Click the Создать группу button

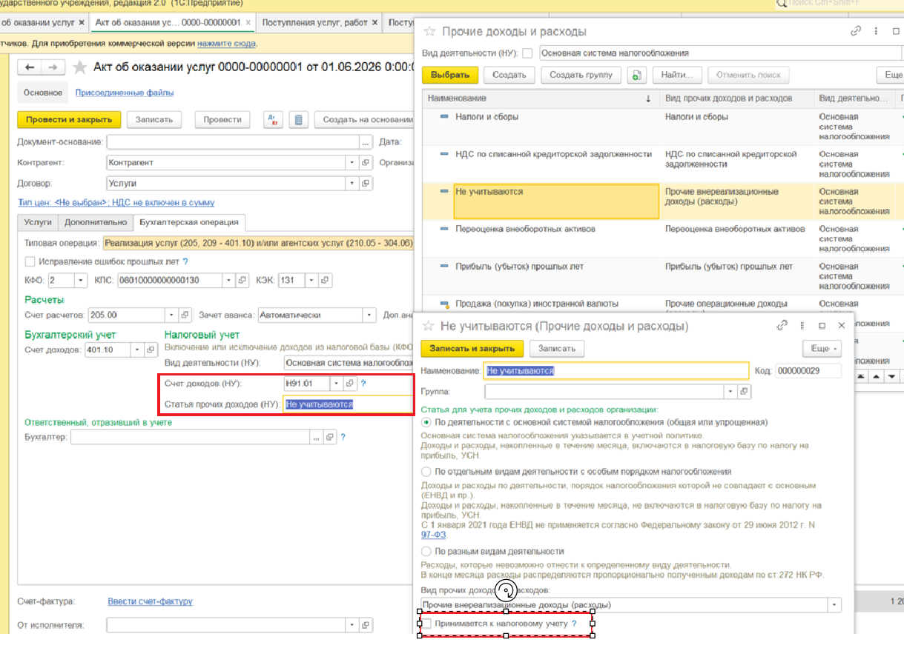(581, 75)
